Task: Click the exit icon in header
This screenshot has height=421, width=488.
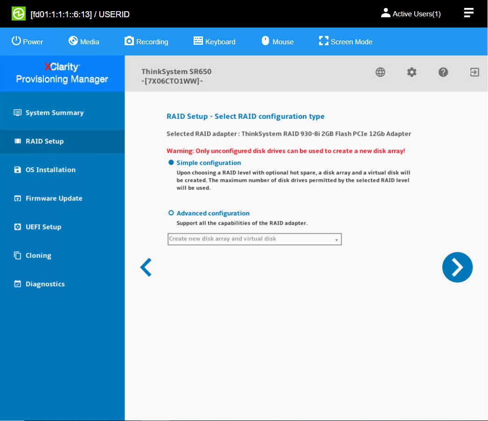Action: click(474, 72)
